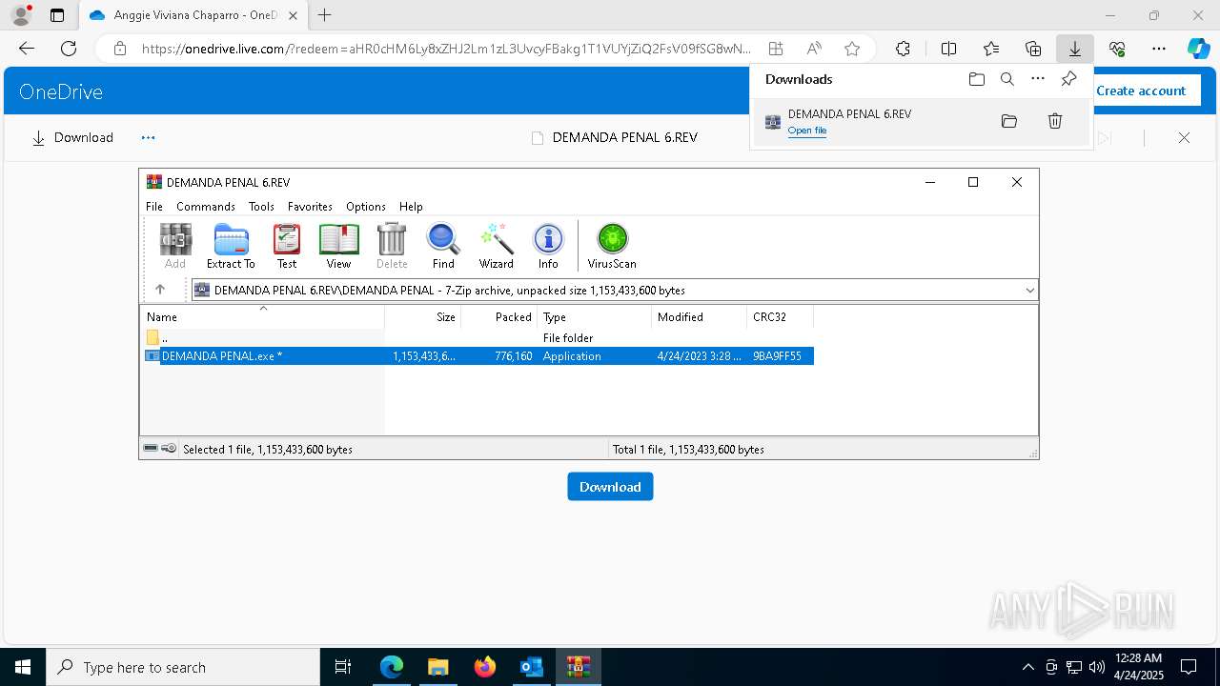Go up one folder level arrow

(160, 290)
